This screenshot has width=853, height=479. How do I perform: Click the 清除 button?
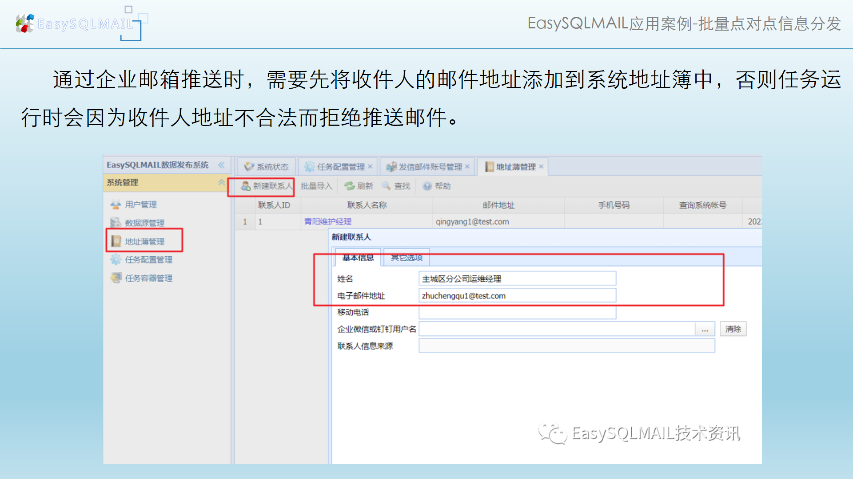(x=733, y=329)
